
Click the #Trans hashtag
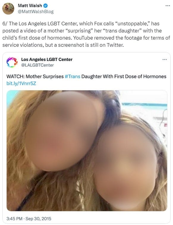73,76
